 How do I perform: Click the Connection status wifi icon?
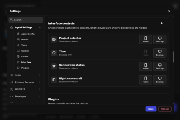point(54,66)
